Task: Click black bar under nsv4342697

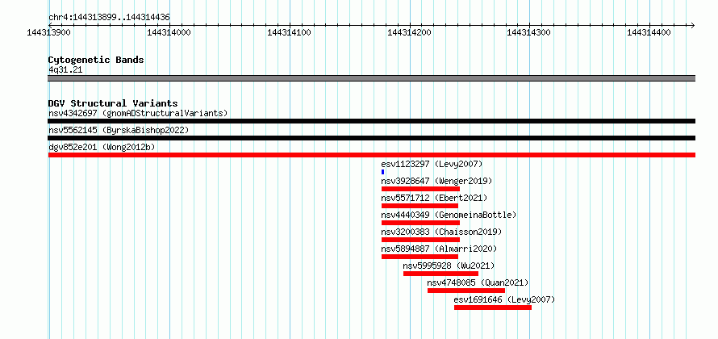Action: 372,121
